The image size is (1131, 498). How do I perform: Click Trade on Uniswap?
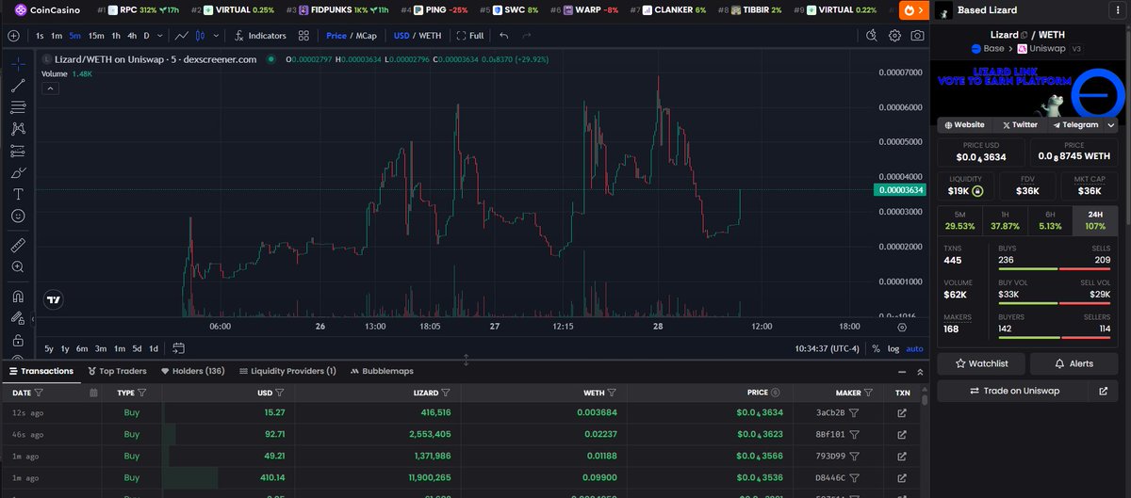pos(1013,391)
